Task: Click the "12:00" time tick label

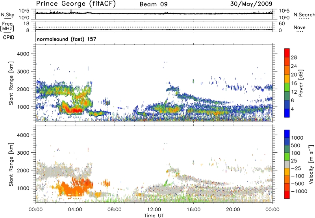Action: coord(154,210)
